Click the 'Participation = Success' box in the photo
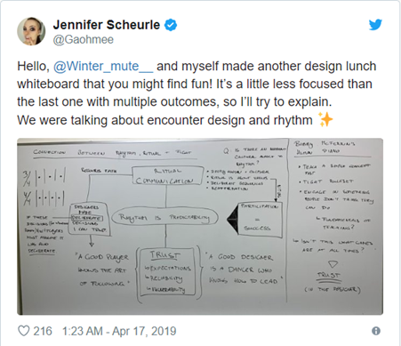The width and height of the screenshot is (401, 346). (x=260, y=219)
